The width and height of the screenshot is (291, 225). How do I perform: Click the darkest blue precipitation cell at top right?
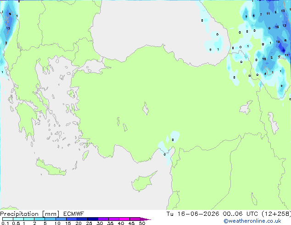point(283,50)
